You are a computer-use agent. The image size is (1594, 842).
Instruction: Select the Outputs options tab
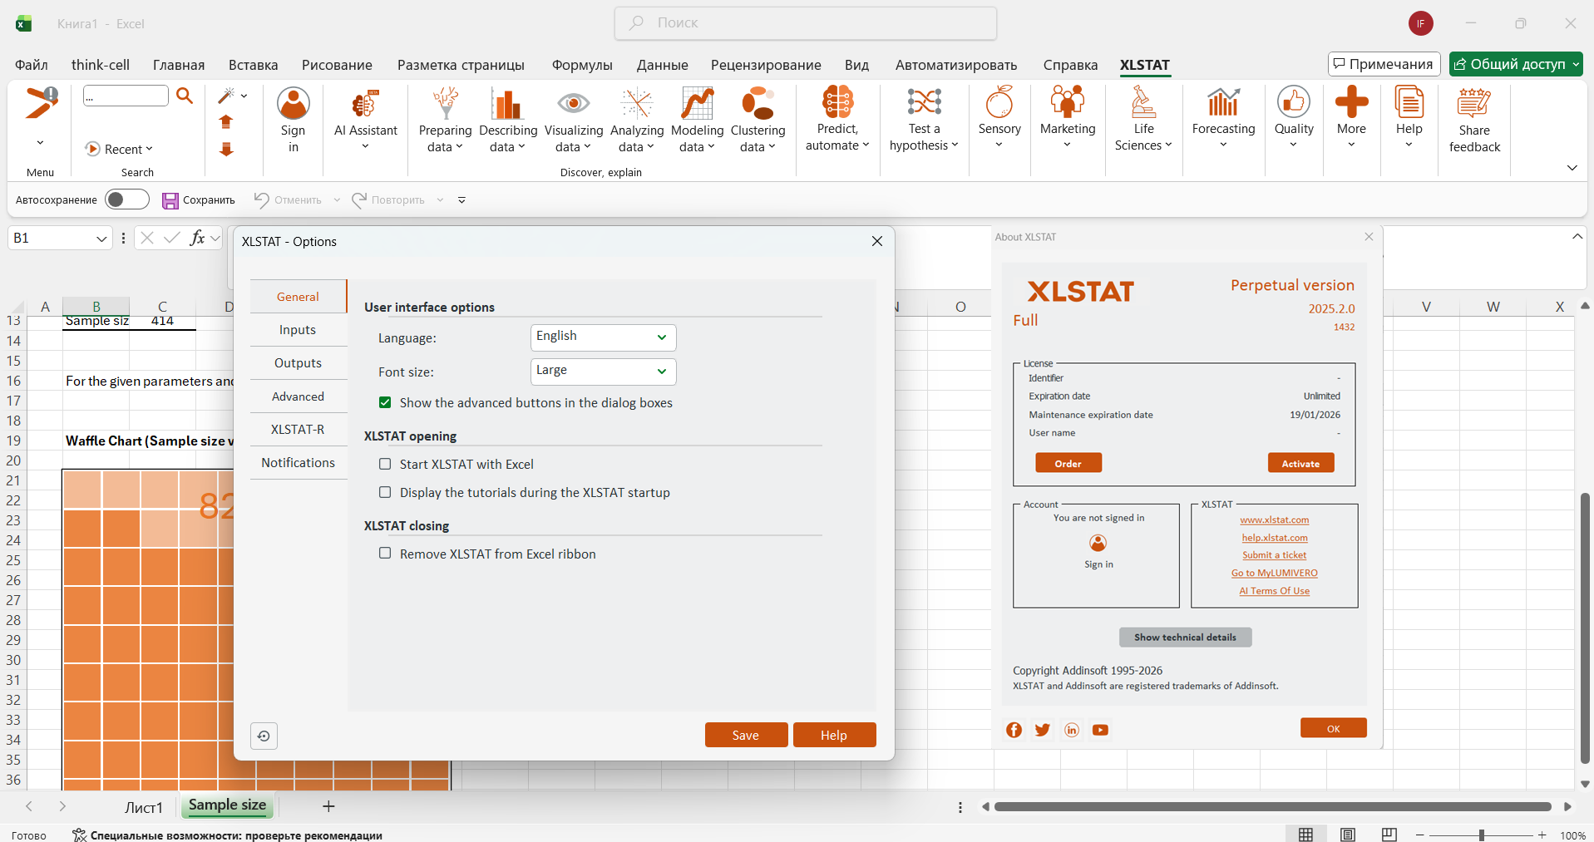(x=298, y=363)
